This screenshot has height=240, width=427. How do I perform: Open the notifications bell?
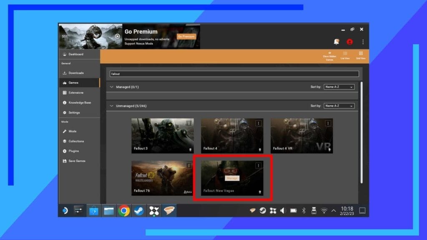coord(337,42)
